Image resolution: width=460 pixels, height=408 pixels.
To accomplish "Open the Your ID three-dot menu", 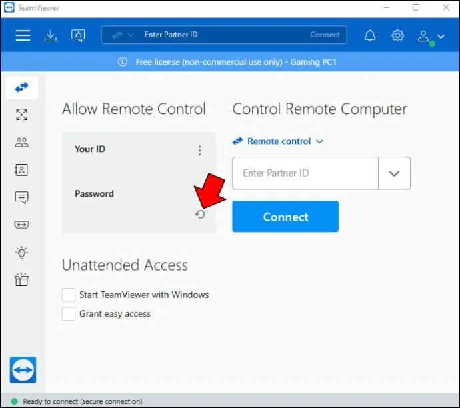I will (x=200, y=151).
